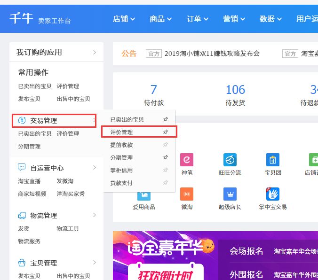Image resolution: width=318 pixels, height=280 pixels.
Task: Click the 物流管理 truck icon
Action: pyautogui.click(x=22, y=215)
